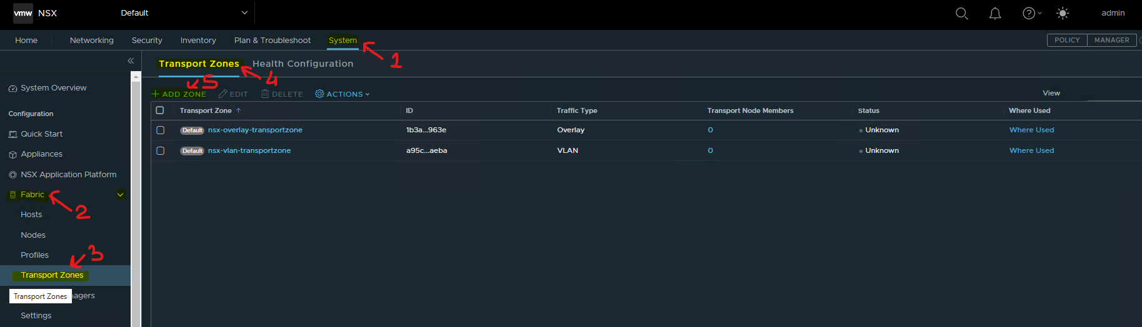
Task: Open the Inventory tab
Action: pos(198,40)
